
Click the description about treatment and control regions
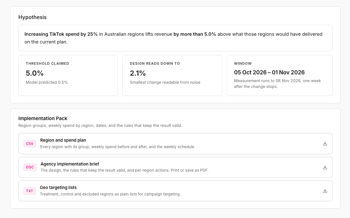[x=110, y=194]
